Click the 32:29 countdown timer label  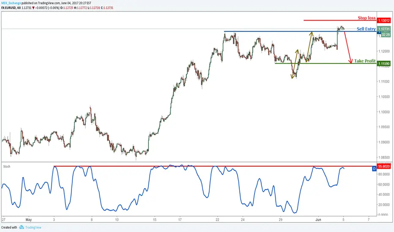[x=386, y=35]
